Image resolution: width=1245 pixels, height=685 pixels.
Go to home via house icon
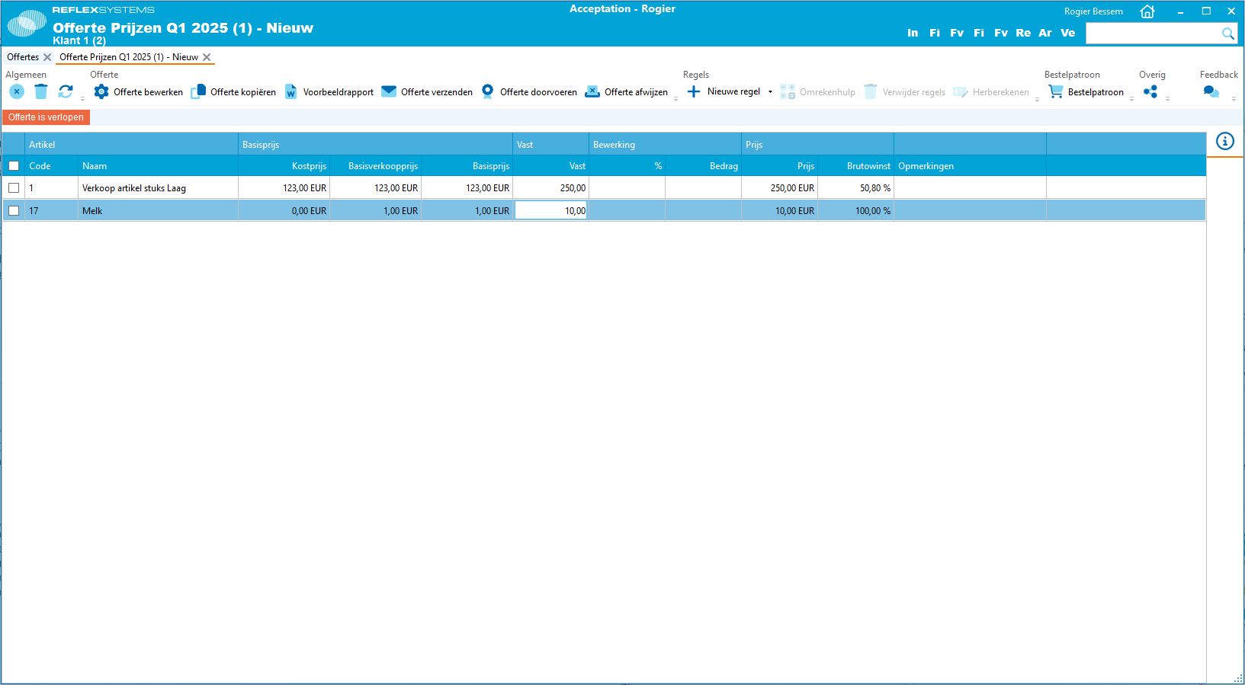pos(1147,11)
